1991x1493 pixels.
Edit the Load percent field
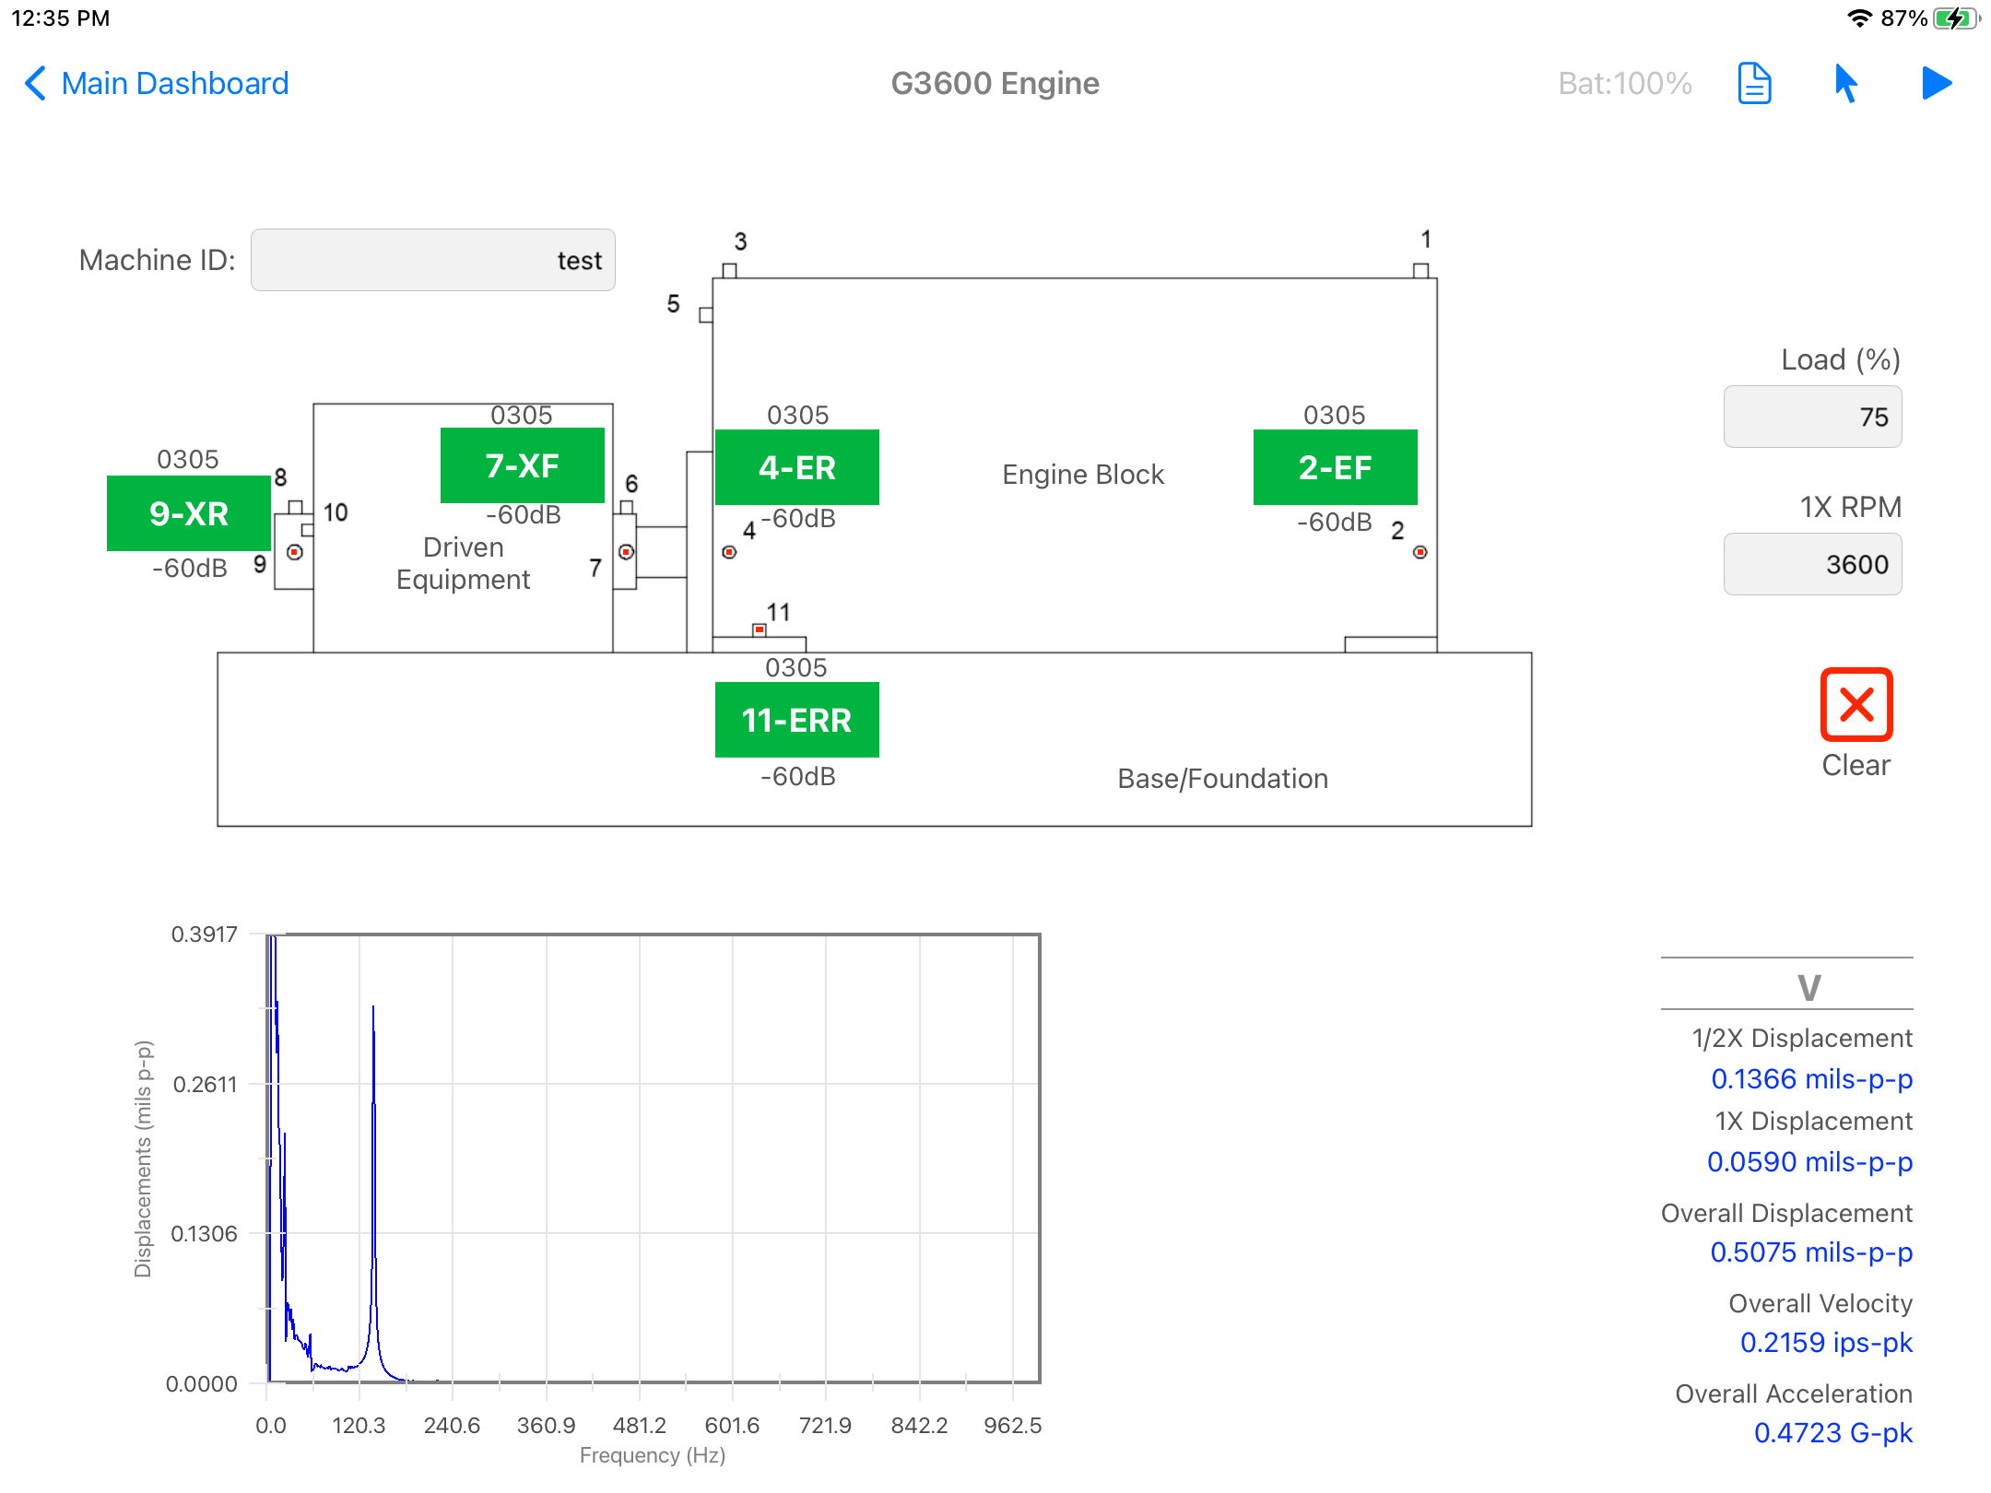pos(1812,417)
